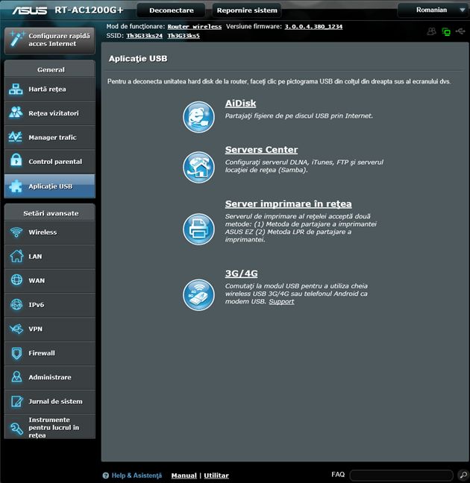Click the internet connection status icon
470x483 pixels.
point(446,32)
